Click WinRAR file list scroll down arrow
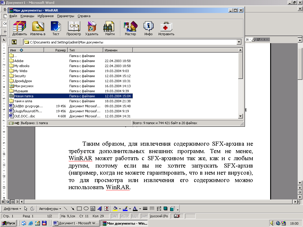303x227 pixels. [x=240, y=116]
